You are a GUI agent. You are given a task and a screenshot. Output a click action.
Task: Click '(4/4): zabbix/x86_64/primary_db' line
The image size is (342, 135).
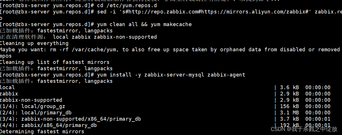click(x=165, y=126)
